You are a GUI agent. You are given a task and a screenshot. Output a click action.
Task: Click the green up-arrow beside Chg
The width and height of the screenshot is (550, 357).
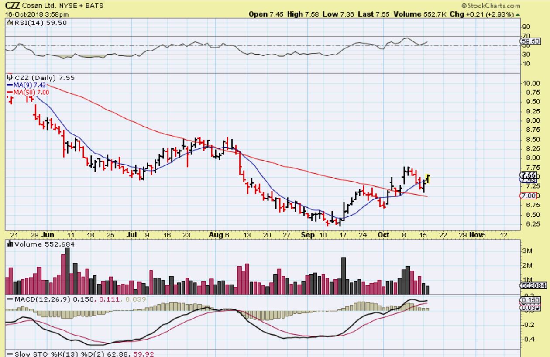coord(518,14)
